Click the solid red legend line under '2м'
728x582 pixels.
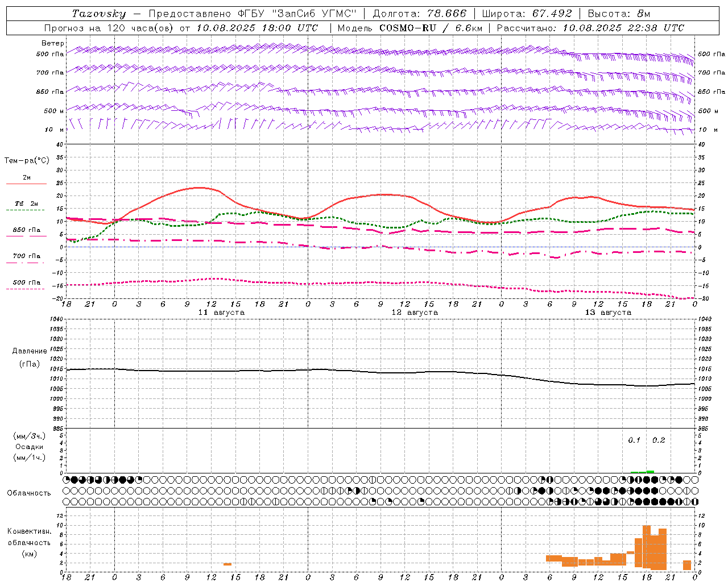click(x=27, y=184)
